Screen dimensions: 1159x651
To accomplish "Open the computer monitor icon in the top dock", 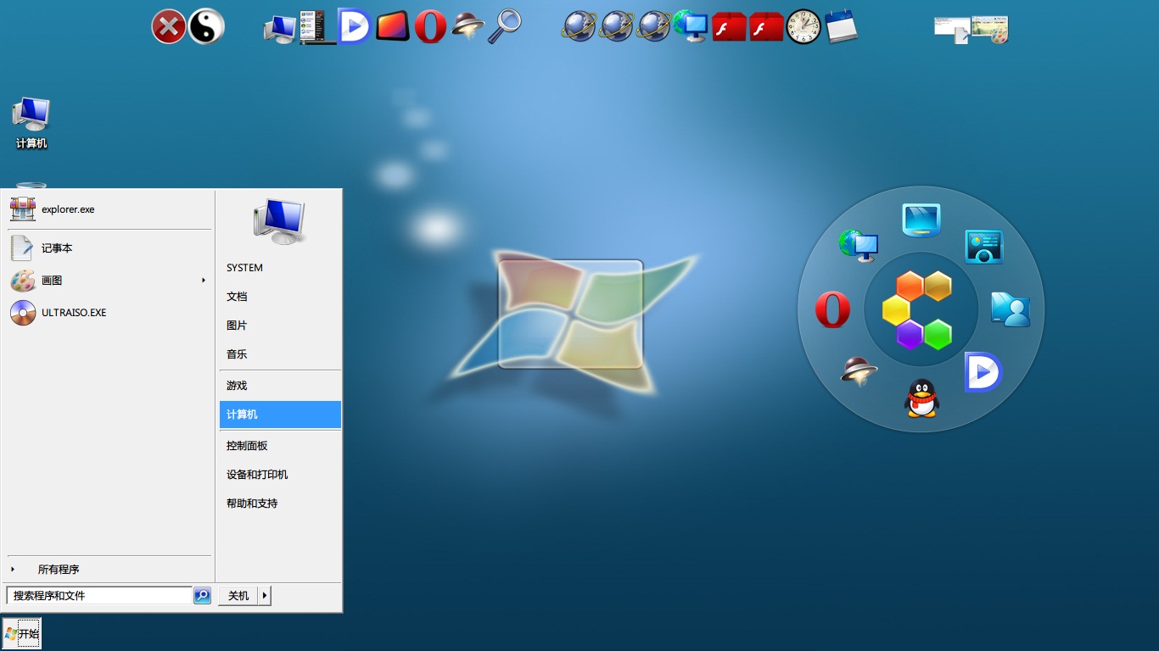I will point(280,28).
